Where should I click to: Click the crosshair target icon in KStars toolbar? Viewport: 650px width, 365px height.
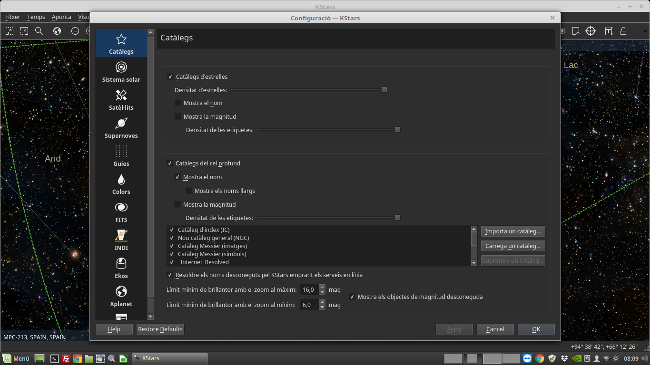pyautogui.click(x=591, y=31)
